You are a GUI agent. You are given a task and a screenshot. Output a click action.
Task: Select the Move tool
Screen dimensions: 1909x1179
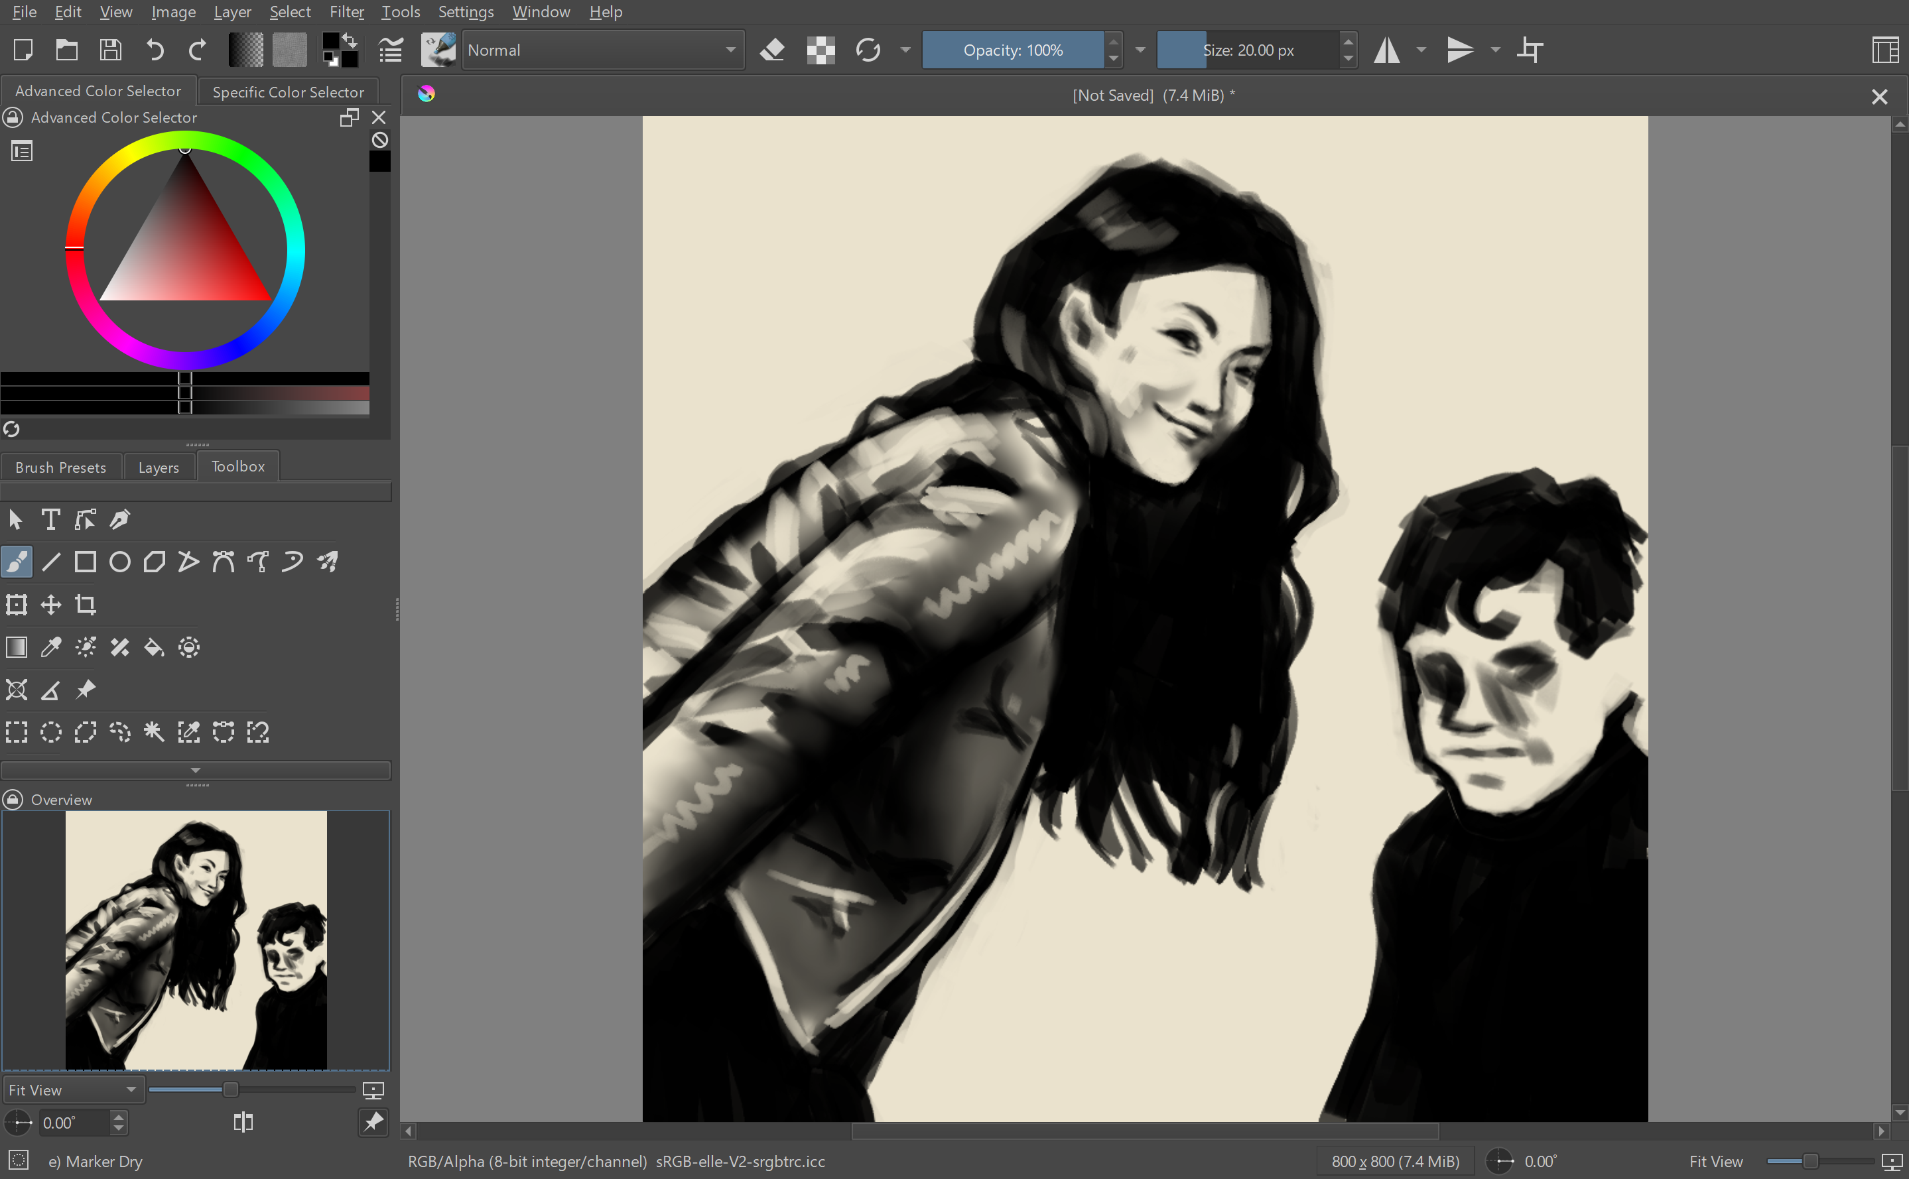[x=52, y=604]
